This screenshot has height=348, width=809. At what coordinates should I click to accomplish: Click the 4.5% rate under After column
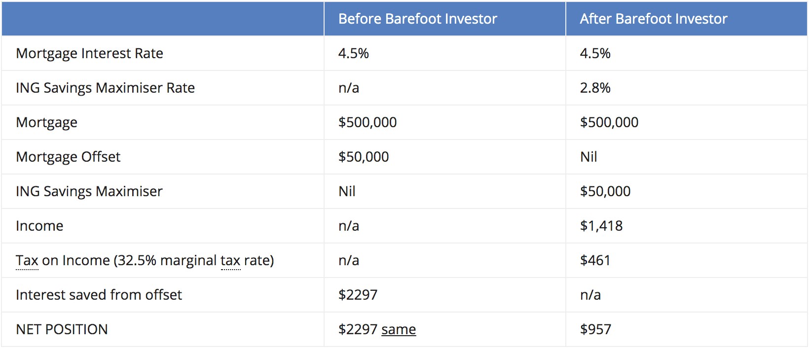click(x=595, y=53)
